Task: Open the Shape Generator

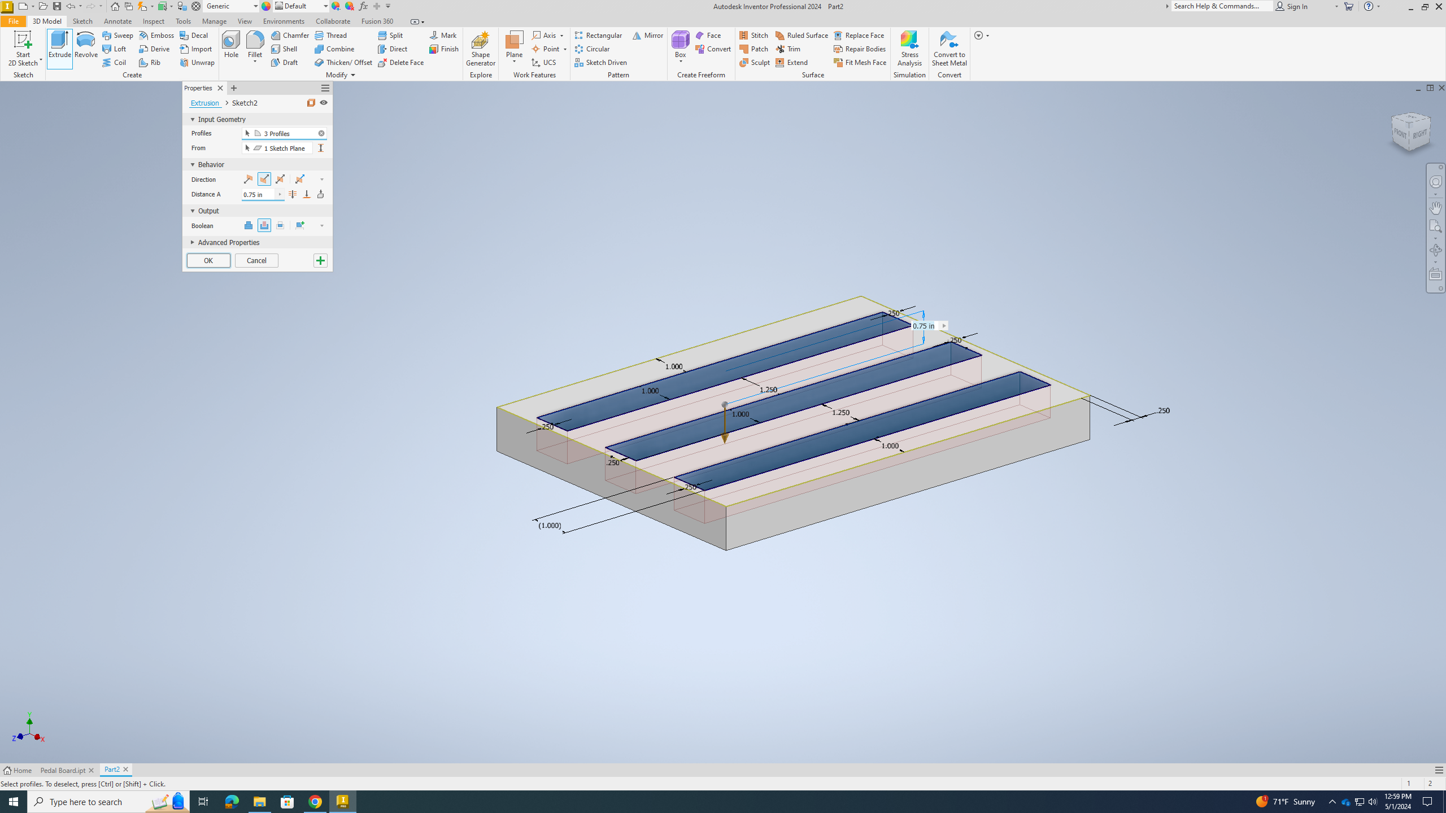Action: [x=480, y=49]
